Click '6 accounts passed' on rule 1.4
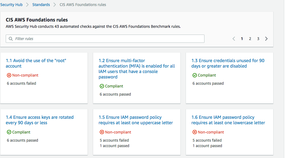 23,140
